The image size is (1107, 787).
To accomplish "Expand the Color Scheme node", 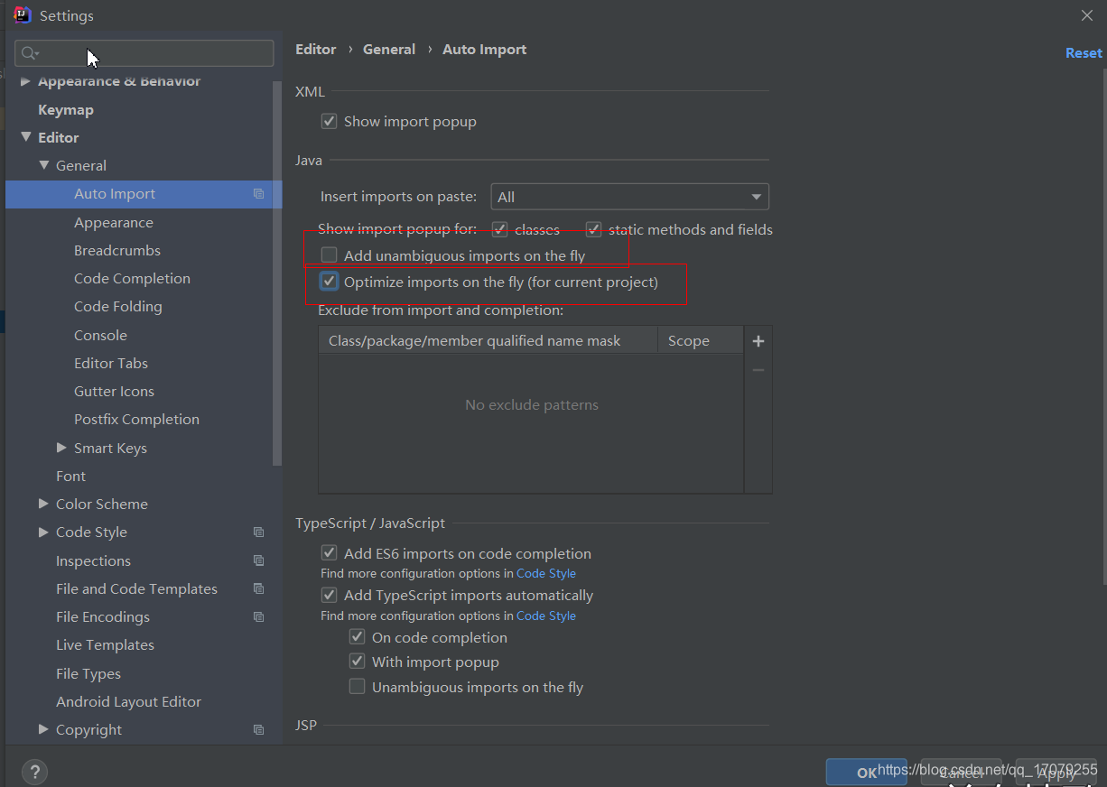I will 43,504.
